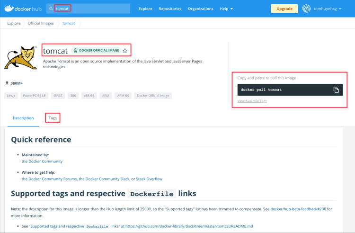
Task: Click the Tomcat cat logo image
Action: (x=21, y=57)
